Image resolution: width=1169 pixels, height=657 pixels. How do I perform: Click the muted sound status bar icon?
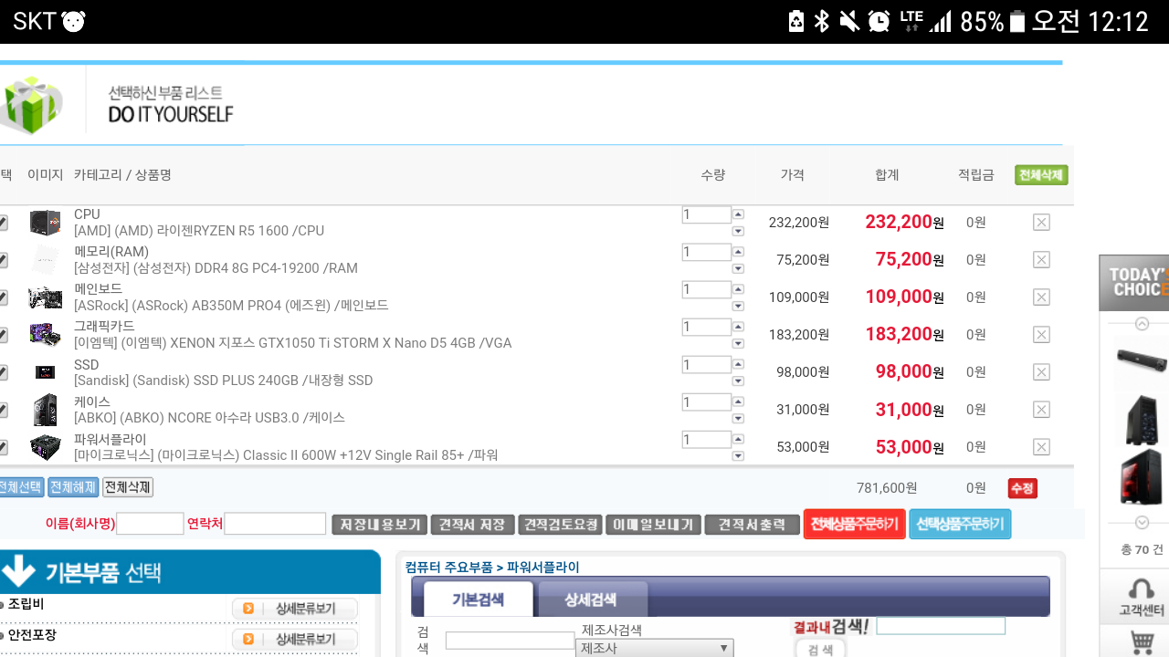tap(849, 21)
